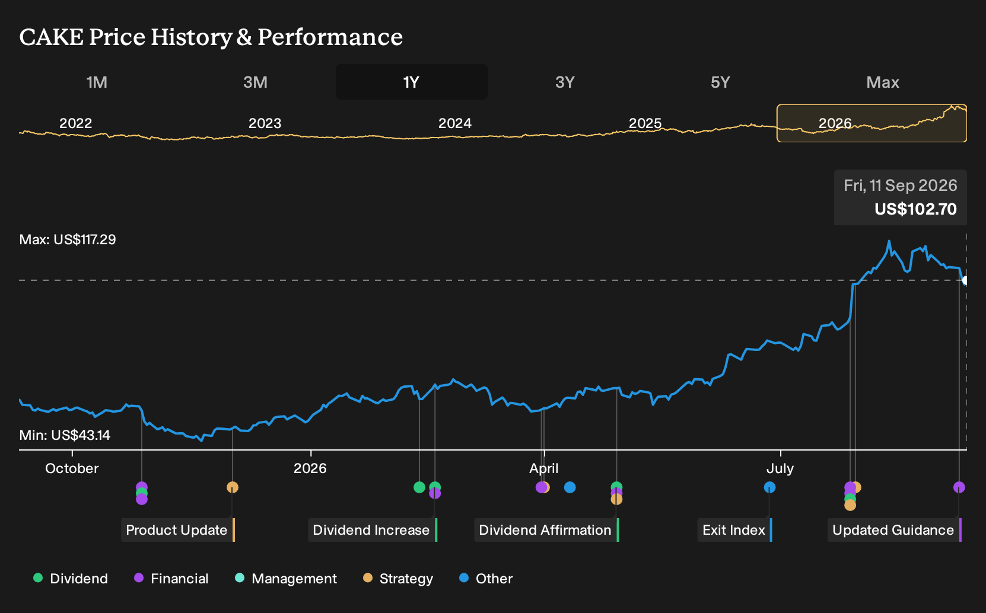Image resolution: width=986 pixels, height=613 pixels.
Task: Click the lone green Dividend dot before Dividend Increase
Action: coord(419,487)
